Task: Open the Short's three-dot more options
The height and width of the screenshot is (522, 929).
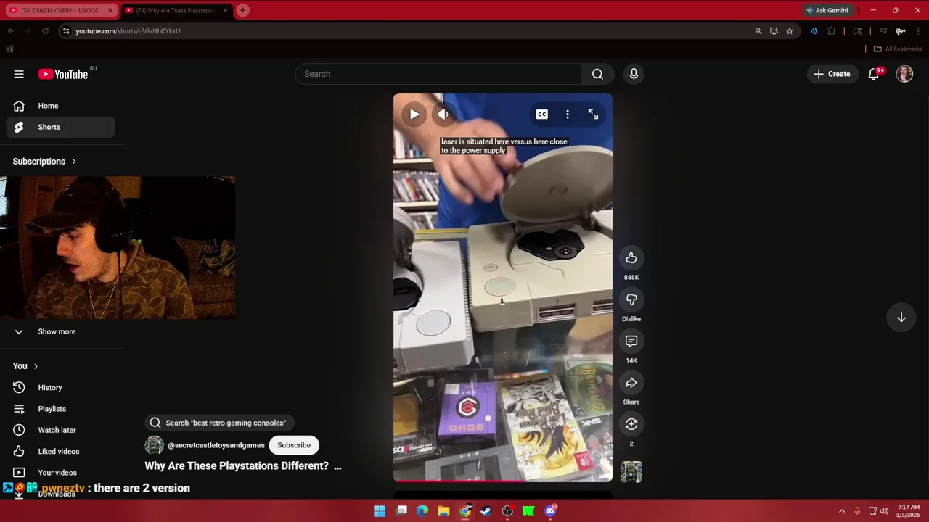Action: click(568, 115)
